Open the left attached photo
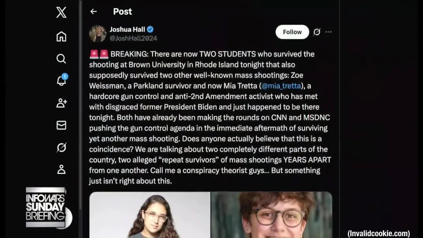Image resolution: width=423 pixels, height=238 pixels. [150, 215]
